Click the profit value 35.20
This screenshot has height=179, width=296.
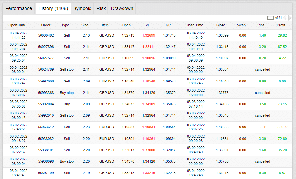pyautogui.click(x=282, y=150)
